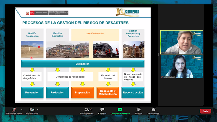
Task: Click the green Compartir pantalla icon
Action: 120,110
